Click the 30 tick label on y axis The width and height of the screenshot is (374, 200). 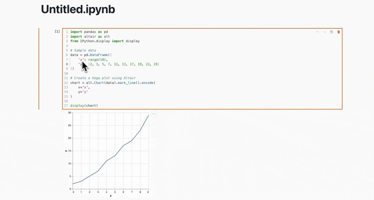(x=70, y=113)
